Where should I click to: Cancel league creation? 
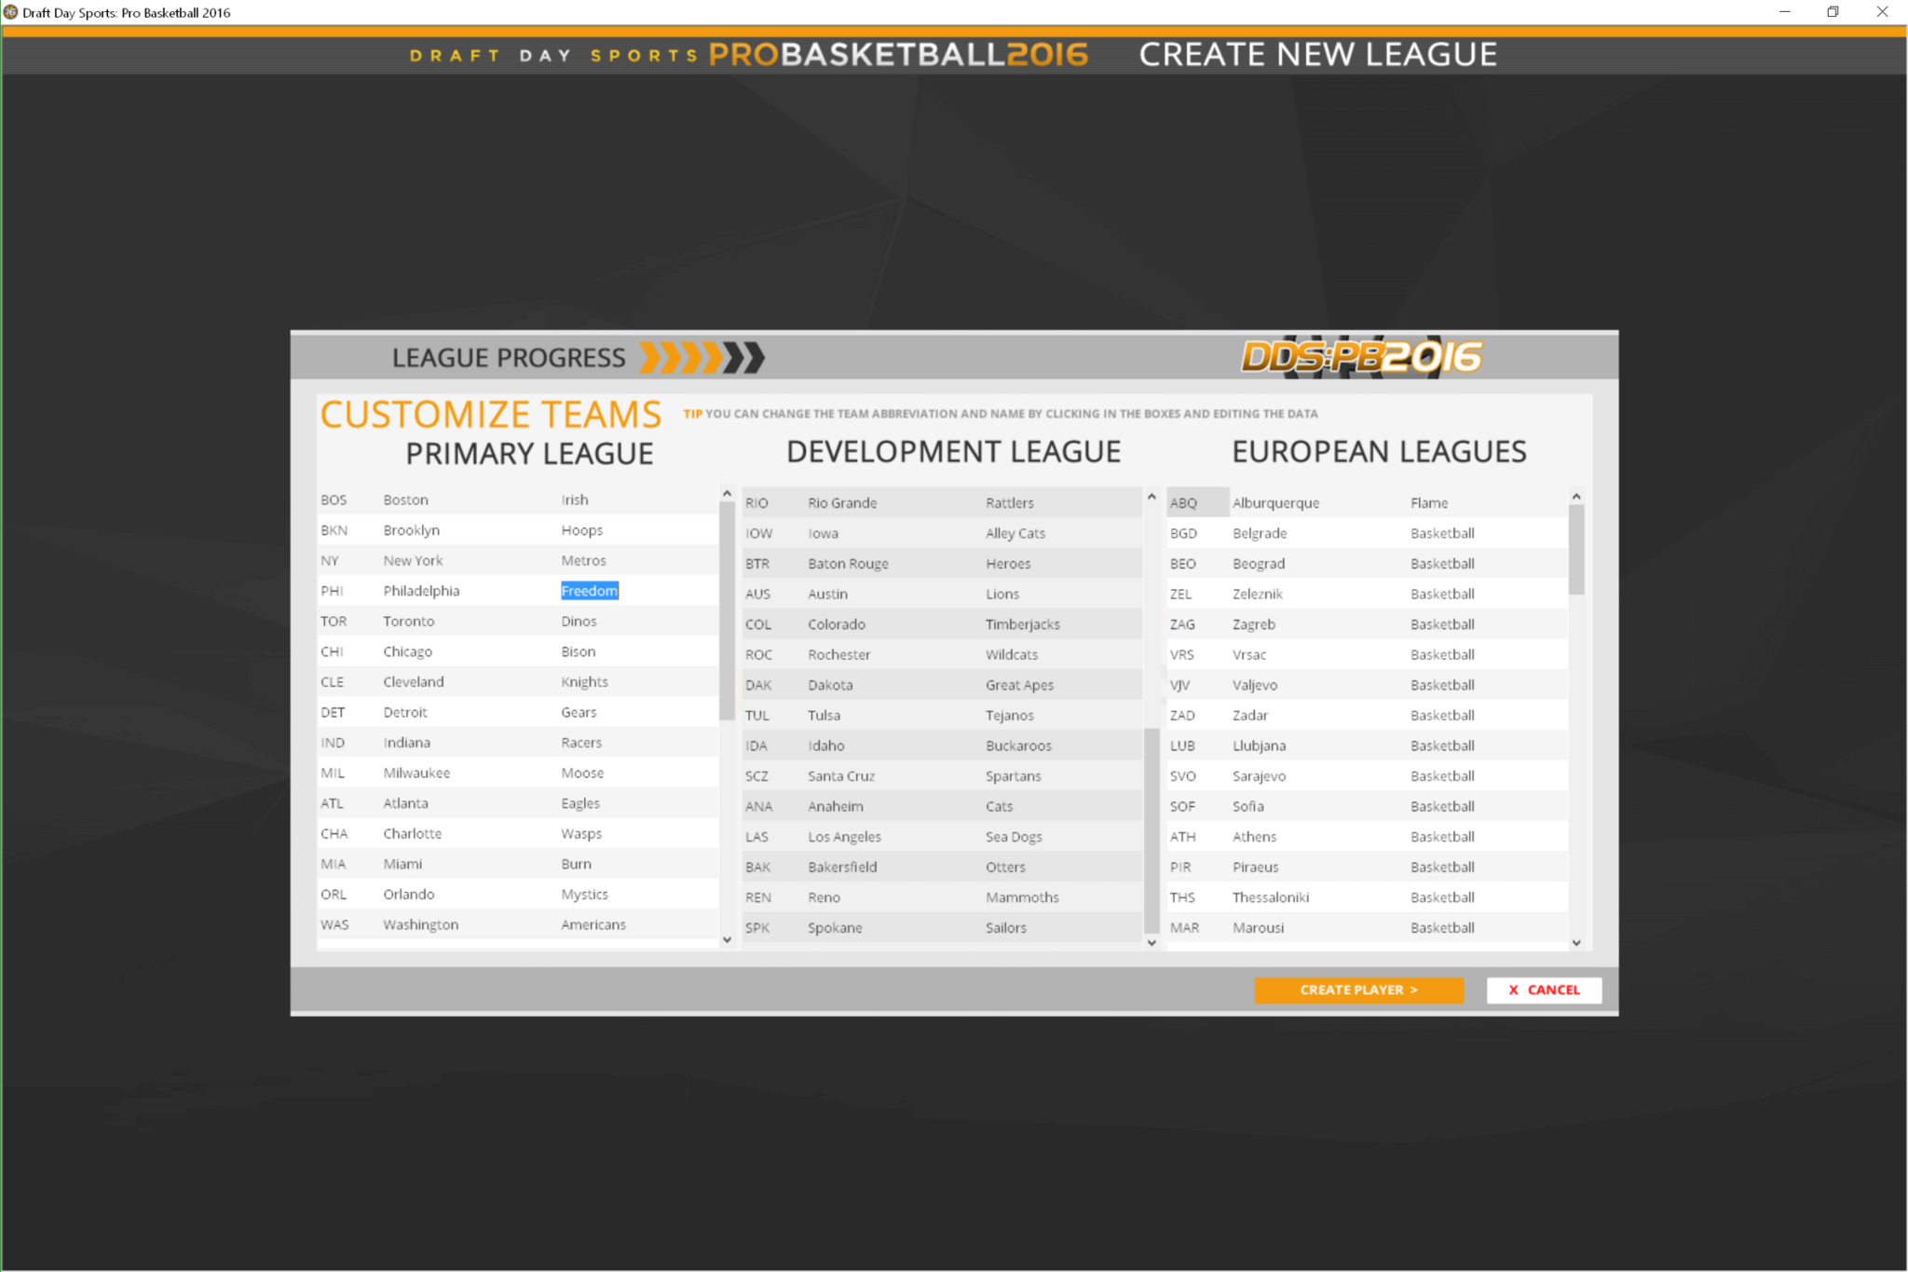(1544, 990)
